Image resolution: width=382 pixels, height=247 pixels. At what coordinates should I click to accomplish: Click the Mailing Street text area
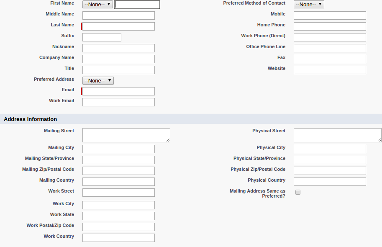click(126, 135)
